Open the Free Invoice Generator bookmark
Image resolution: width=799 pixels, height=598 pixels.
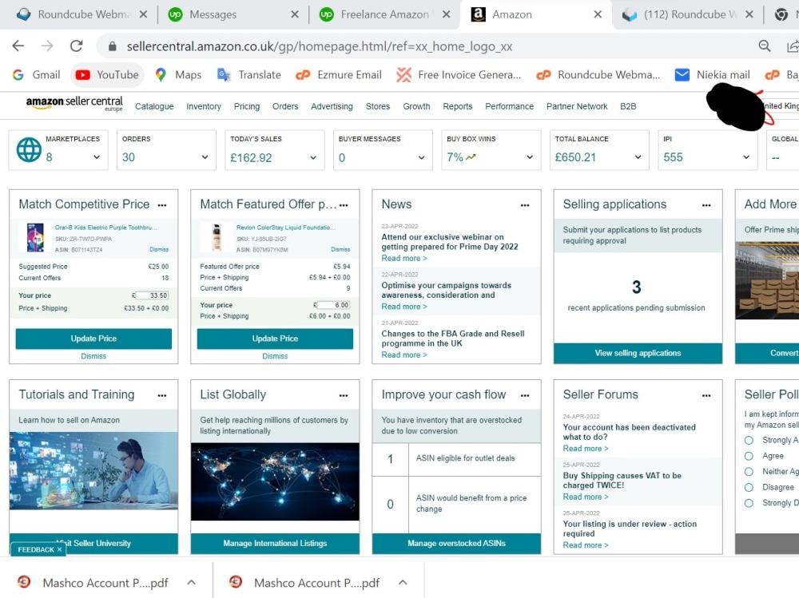pos(459,75)
